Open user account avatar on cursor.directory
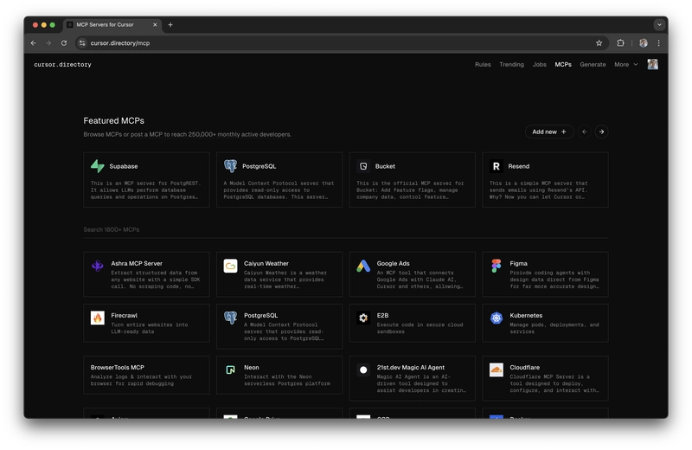The width and height of the screenshot is (692, 450). point(653,65)
